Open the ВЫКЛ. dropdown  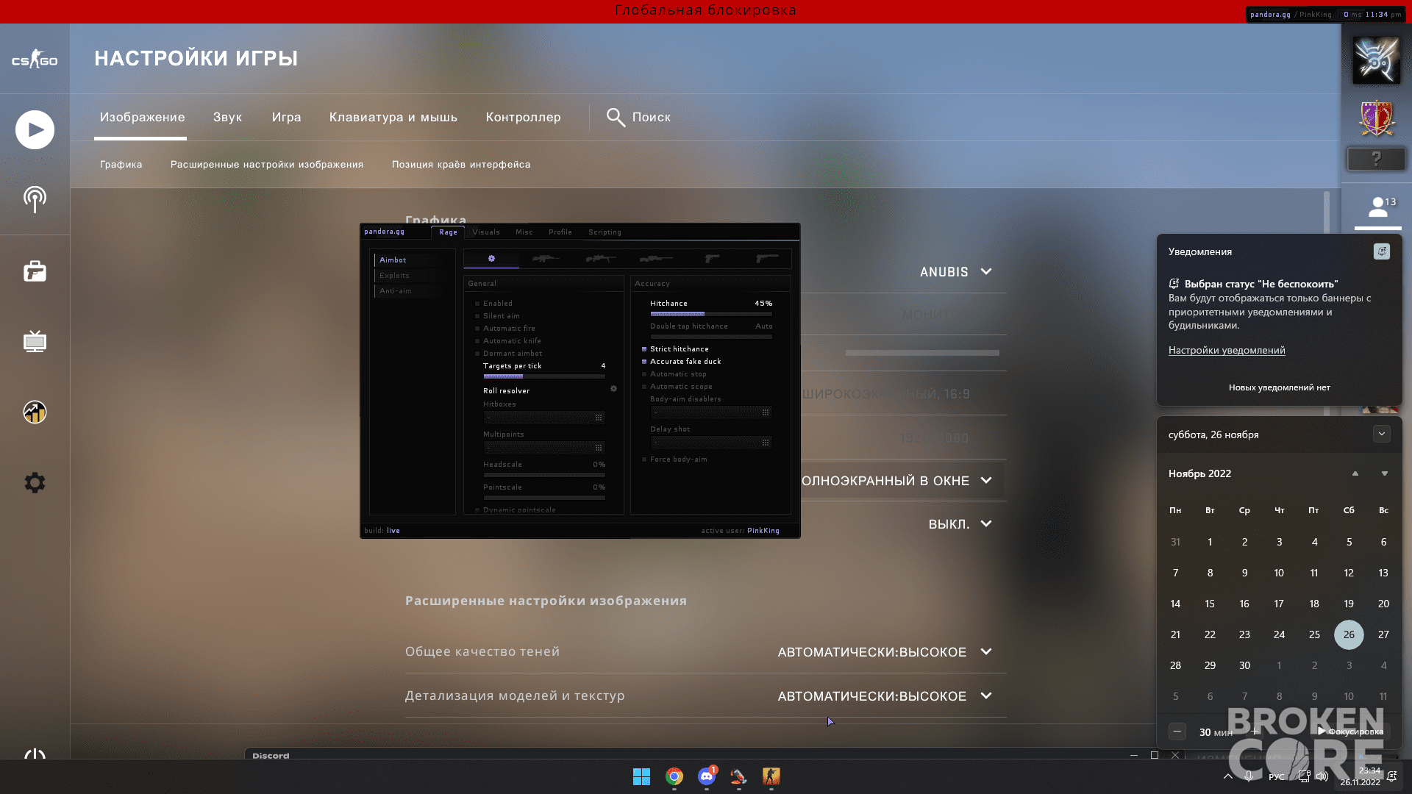point(960,524)
